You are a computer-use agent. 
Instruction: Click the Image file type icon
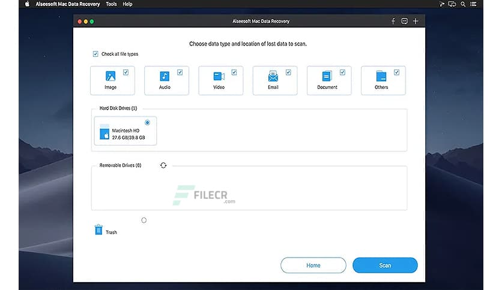110,76
